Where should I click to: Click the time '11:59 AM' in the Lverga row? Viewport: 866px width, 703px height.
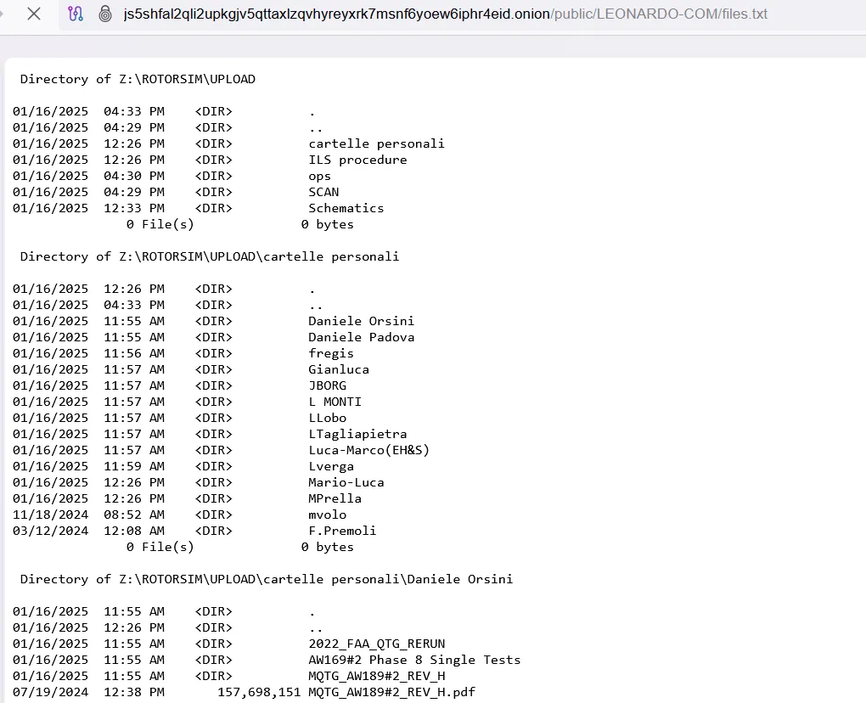coord(134,466)
